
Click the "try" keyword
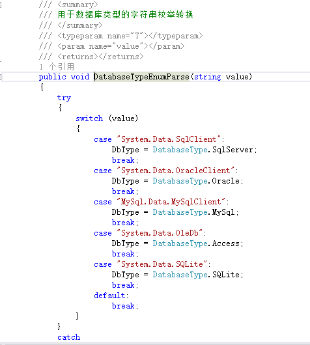click(64, 98)
